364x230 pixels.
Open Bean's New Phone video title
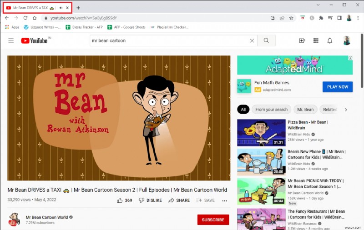pyautogui.click(x=317, y=155)
